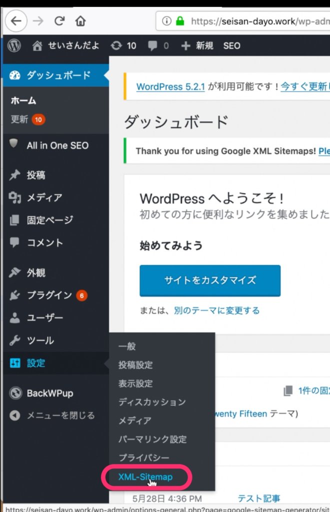Image resolution: width=330 pixels, height=512 pixels.
Task: Click the 別のテーマに変更する link
Action: click(x=216, y=310)
